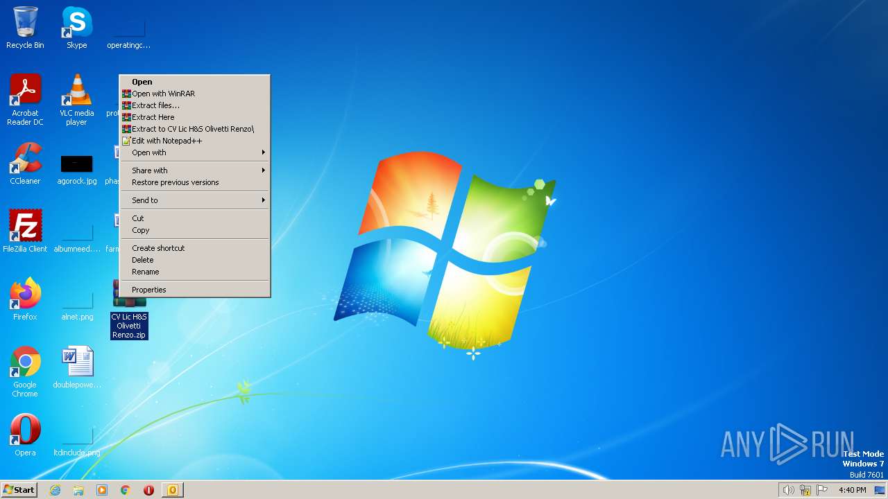Choose Rename in the context menu
The height and width of the screenshot is (499, 888).
click(x=195, y=272)
